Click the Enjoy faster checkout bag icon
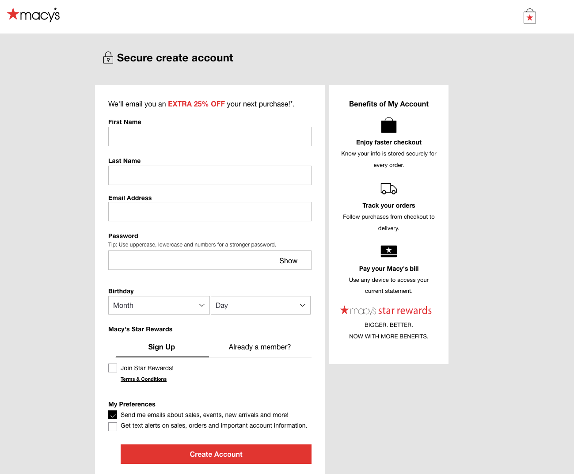The height and width of the screenshot is (474, 574). click(x=388, y=125)
